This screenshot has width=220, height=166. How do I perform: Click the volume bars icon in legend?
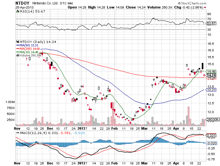(x=18, y=55)
